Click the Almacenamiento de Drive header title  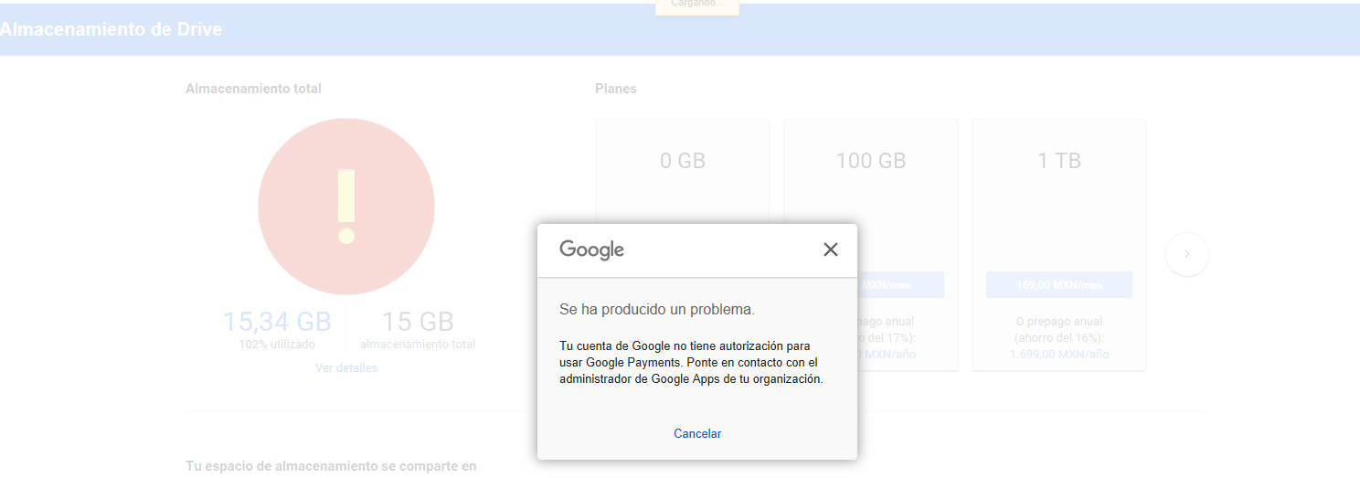(112, 29)
